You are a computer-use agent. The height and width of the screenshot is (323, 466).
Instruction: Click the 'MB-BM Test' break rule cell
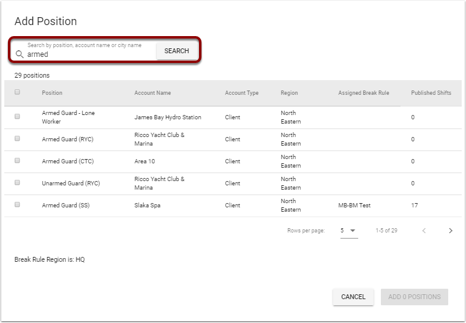coord(355,205)
